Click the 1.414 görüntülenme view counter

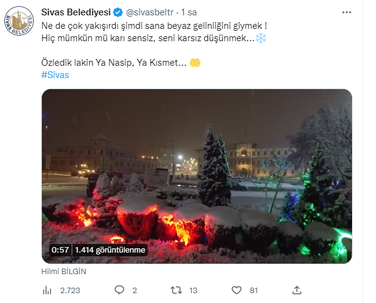click(x=110, y=250)
